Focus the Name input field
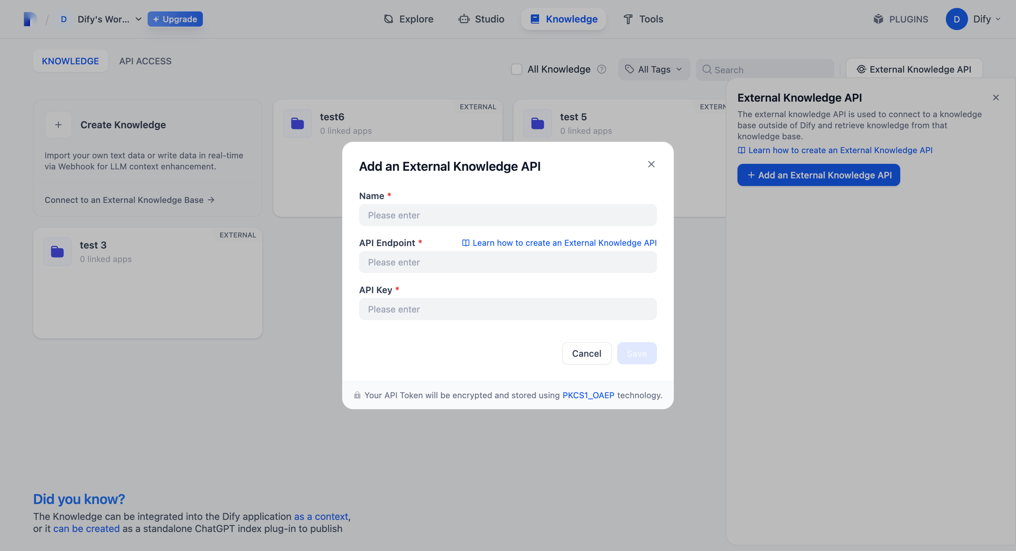 pyautogui.click(x=508, y=215)
